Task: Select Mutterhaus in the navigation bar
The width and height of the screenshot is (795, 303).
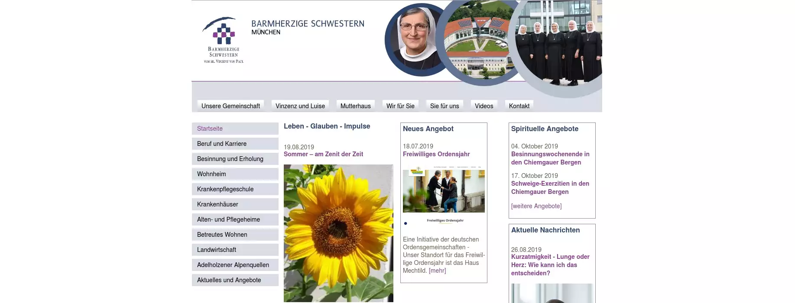Action: coord(355,106)
